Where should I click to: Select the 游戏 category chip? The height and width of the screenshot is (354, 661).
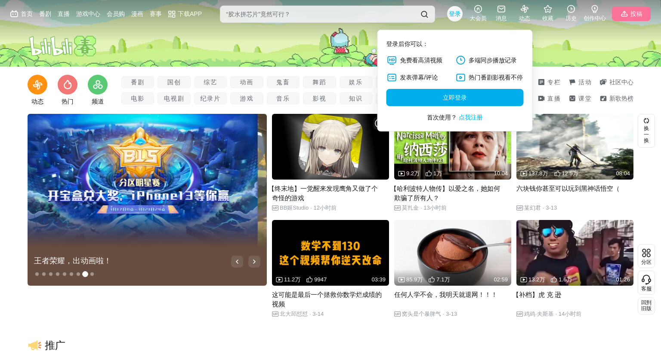point(247,98)
